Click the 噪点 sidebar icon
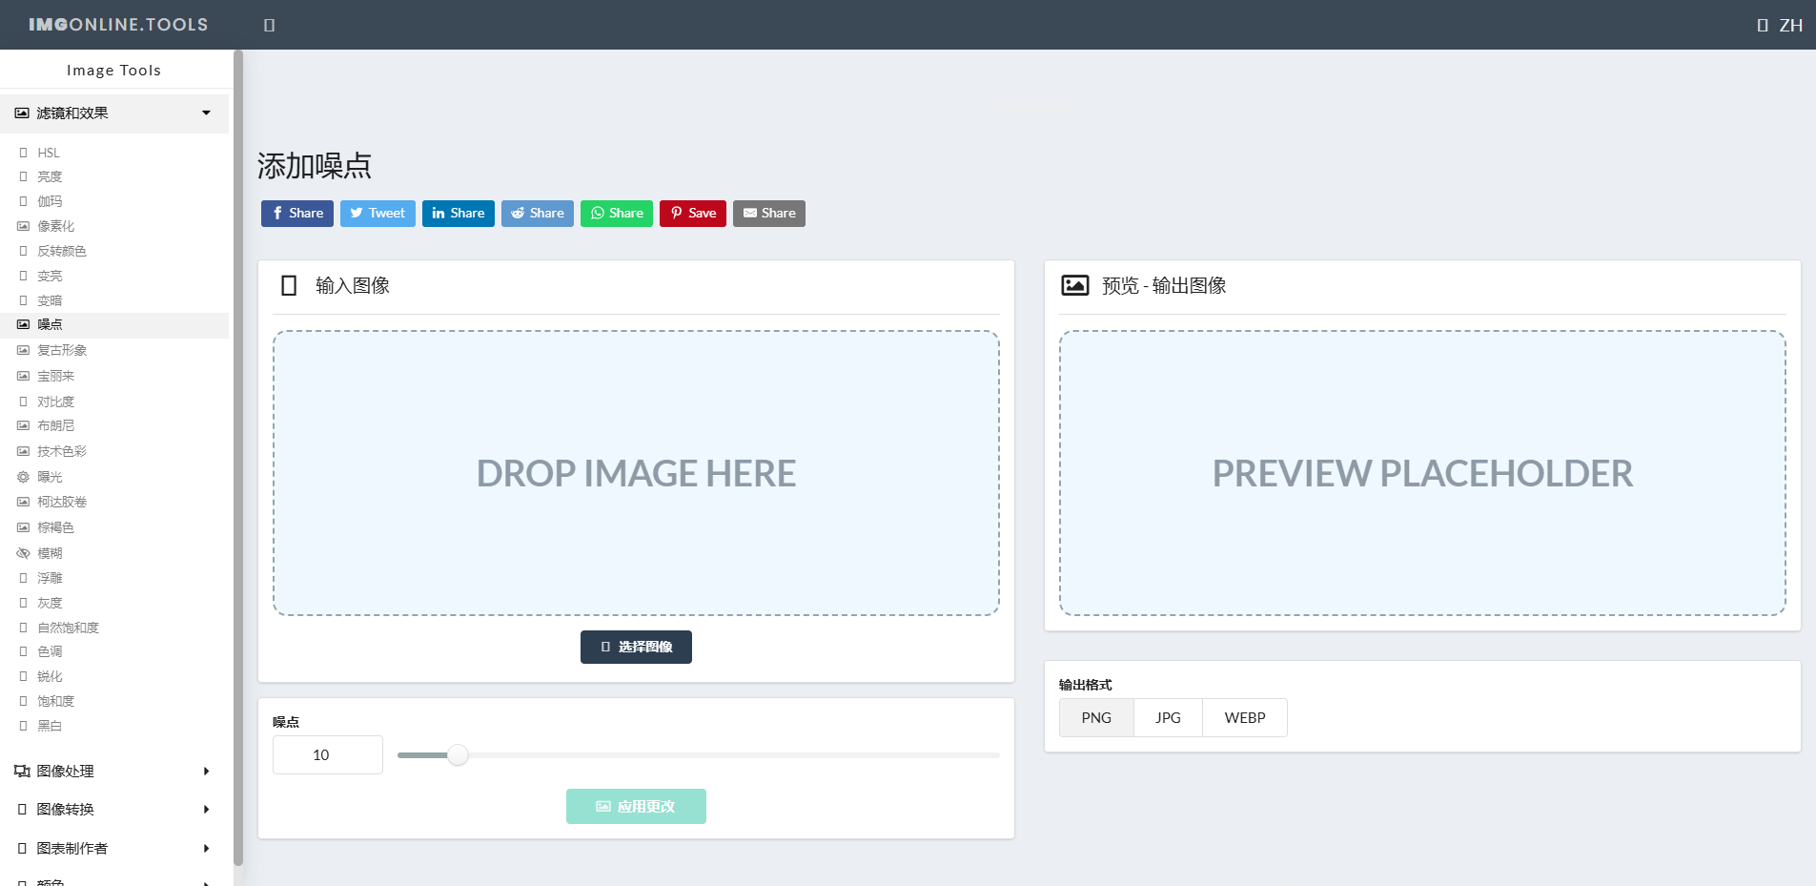 click(23, 324)
